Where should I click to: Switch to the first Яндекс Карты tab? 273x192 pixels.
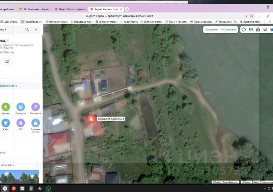(70, 9)
